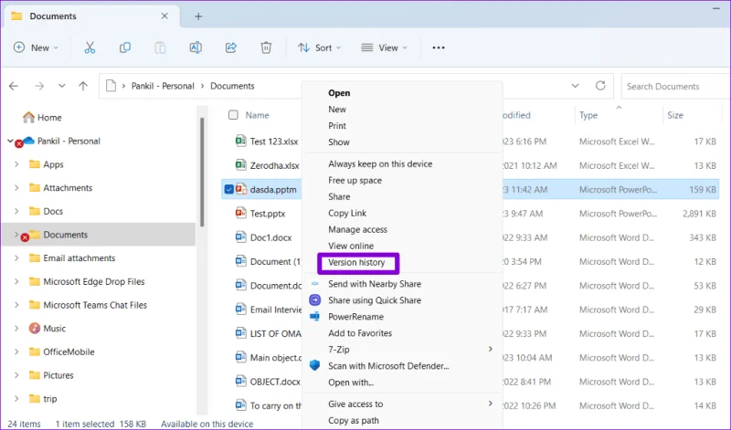The height and width of the screenshot is (430, 731).
Task: Click the OneDrive cloud icon for Pankil - Personal
Action: point(28,141)
